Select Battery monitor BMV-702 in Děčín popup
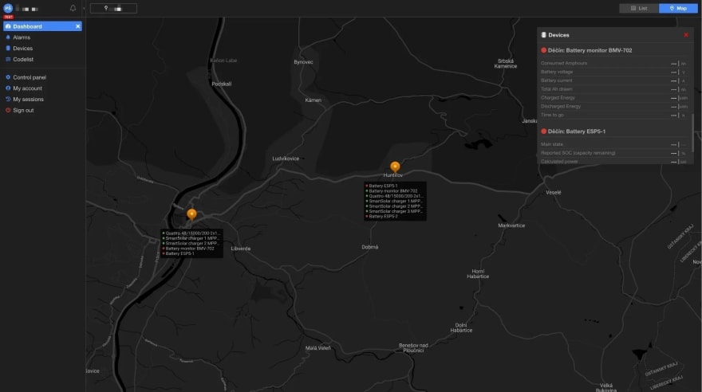702x392 pixels. 188,249
